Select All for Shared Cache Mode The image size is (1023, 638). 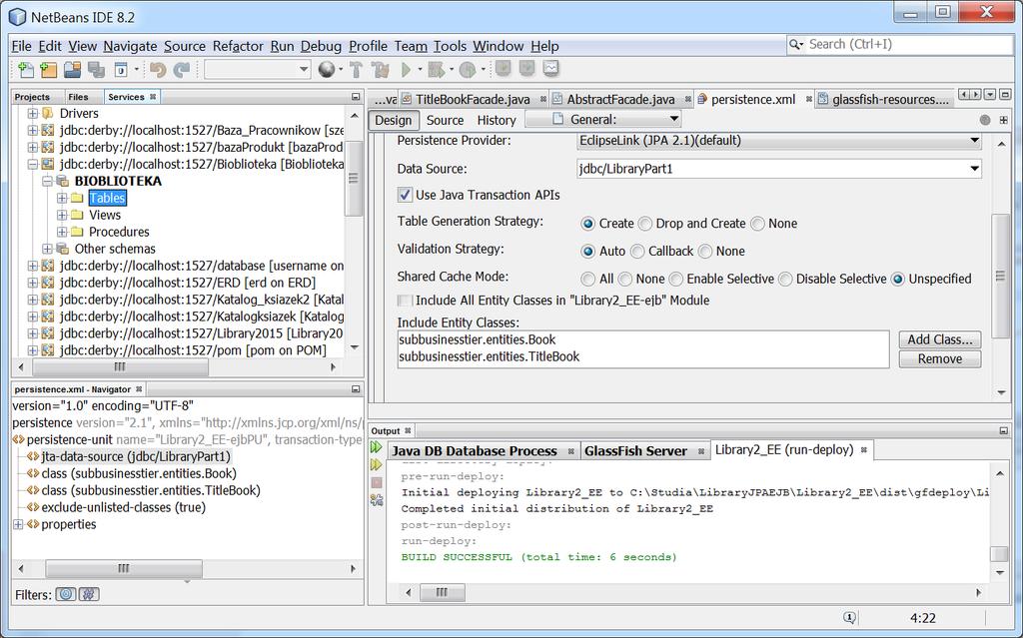pyautogui.click(x=587, y=280)
